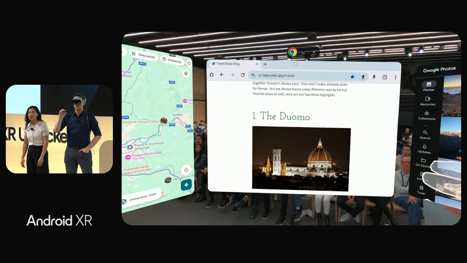Open a new Chrome tab
This screenshot has height=263, width=467.
click(265, 64)
